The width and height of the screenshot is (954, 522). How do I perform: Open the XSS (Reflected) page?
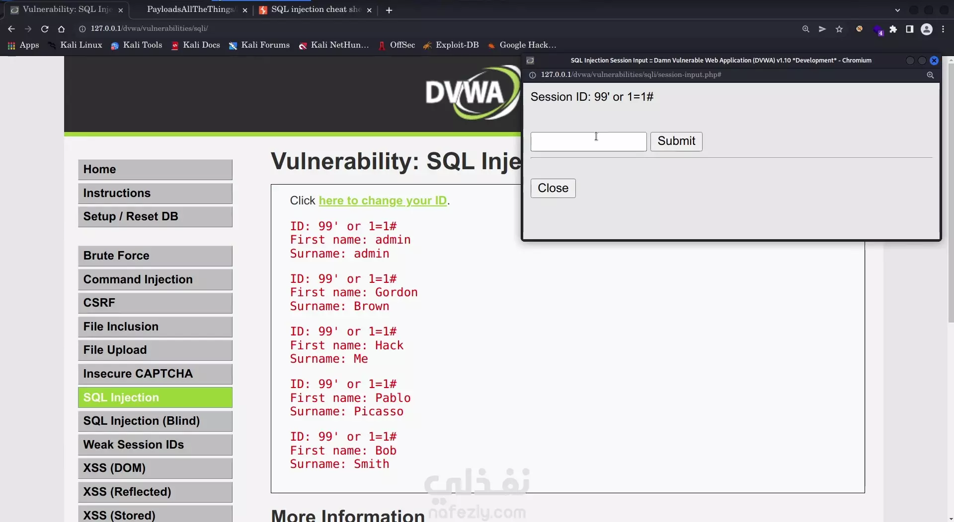click(x=155, y=492)
